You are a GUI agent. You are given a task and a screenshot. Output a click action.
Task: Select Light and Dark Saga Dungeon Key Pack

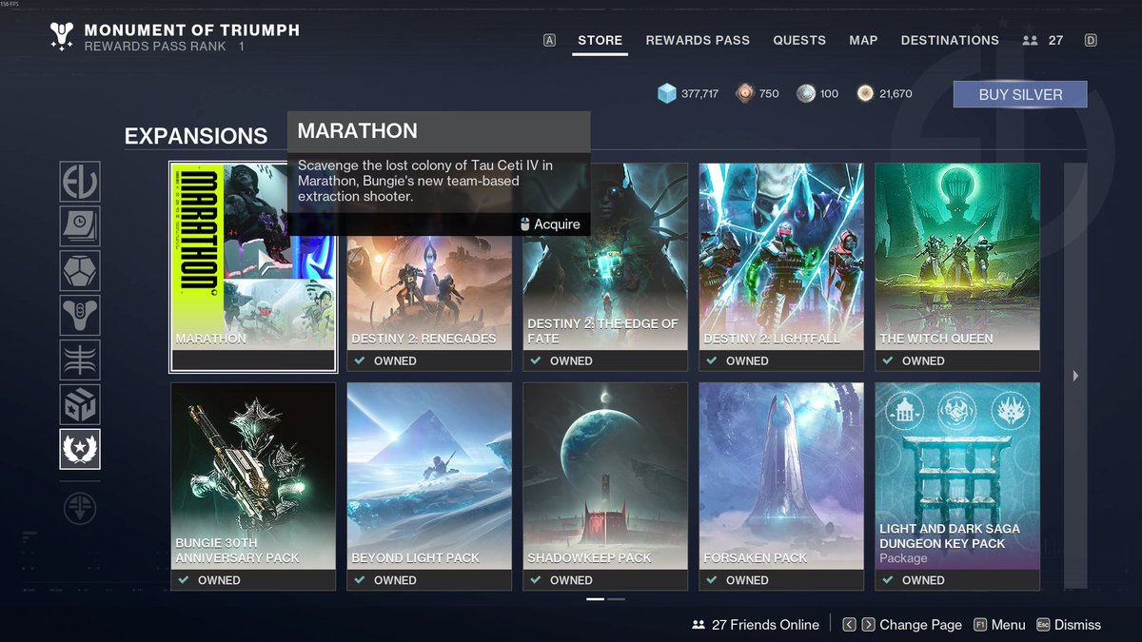click(957, 486)
